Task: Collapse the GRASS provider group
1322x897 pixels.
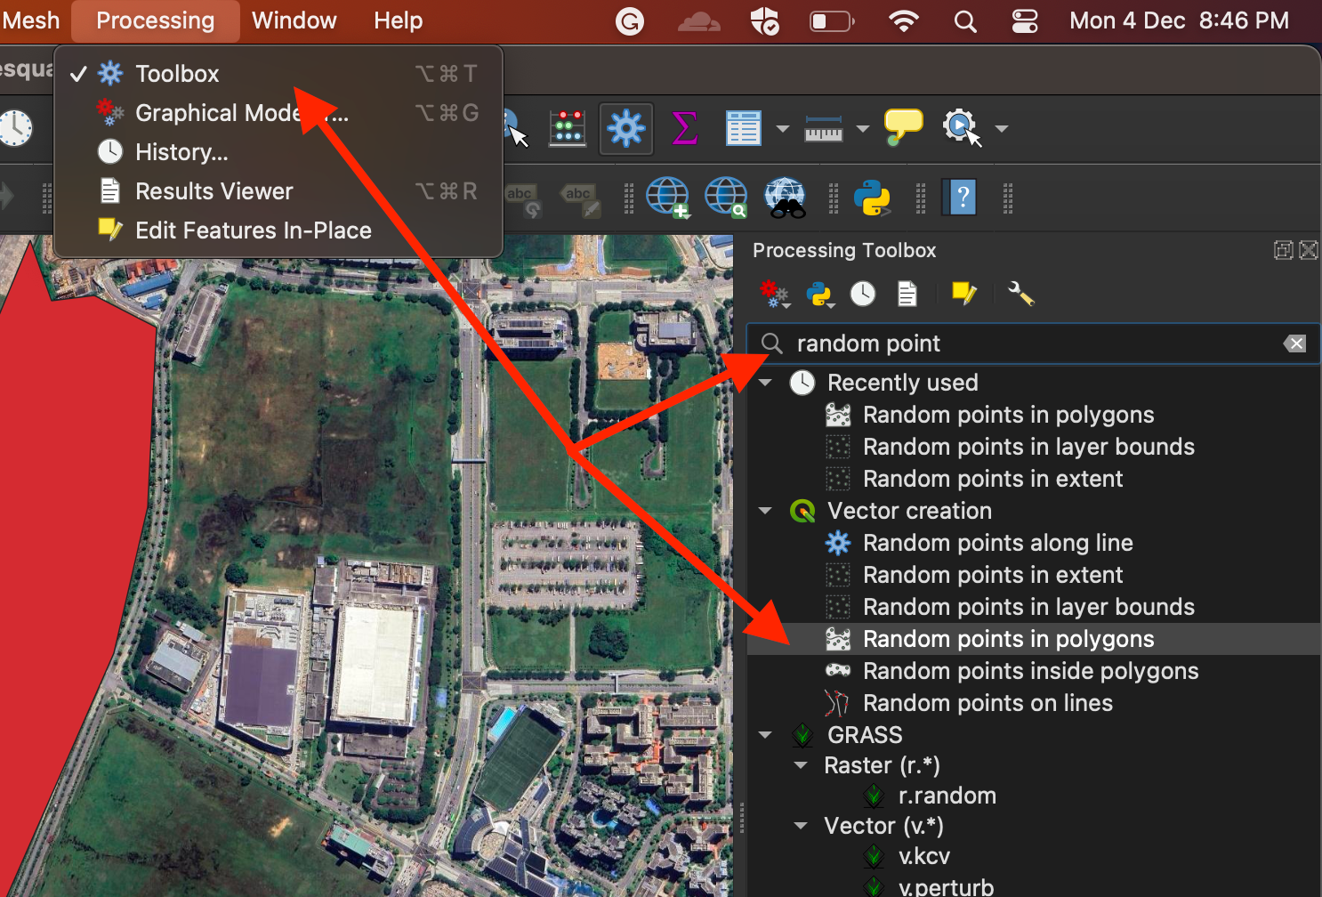Action: [766, 735]
